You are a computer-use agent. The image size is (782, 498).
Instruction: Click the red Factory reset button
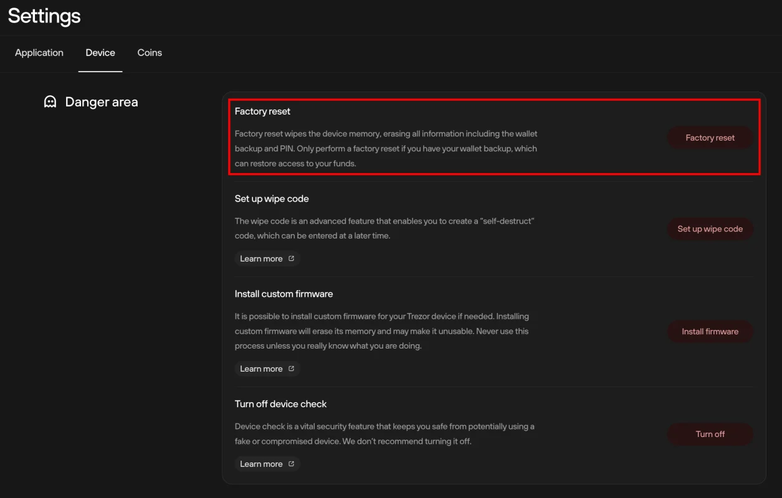point(710,138)
